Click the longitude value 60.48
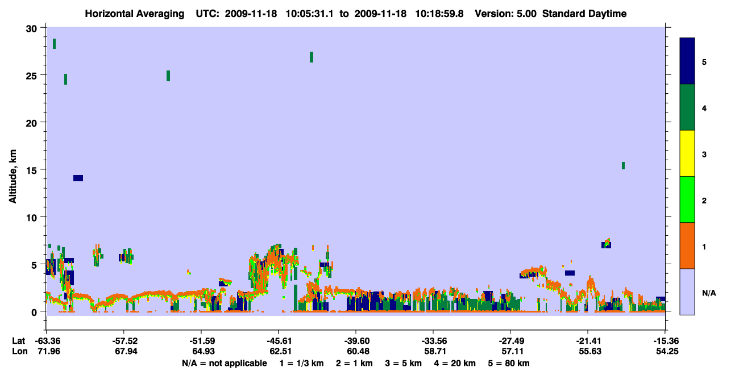This screenshot has height=379, width=739. [358, 351]
